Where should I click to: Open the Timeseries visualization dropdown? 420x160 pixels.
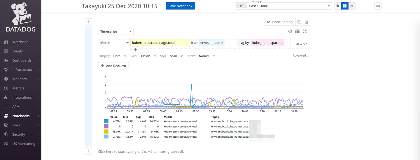coord(116,31)
